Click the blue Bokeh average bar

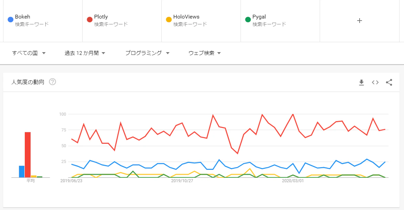pos(22,172)
